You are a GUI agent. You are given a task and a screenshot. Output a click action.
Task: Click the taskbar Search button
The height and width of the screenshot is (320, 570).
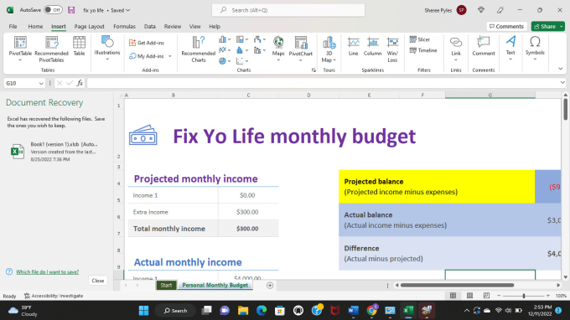point(175,311)
